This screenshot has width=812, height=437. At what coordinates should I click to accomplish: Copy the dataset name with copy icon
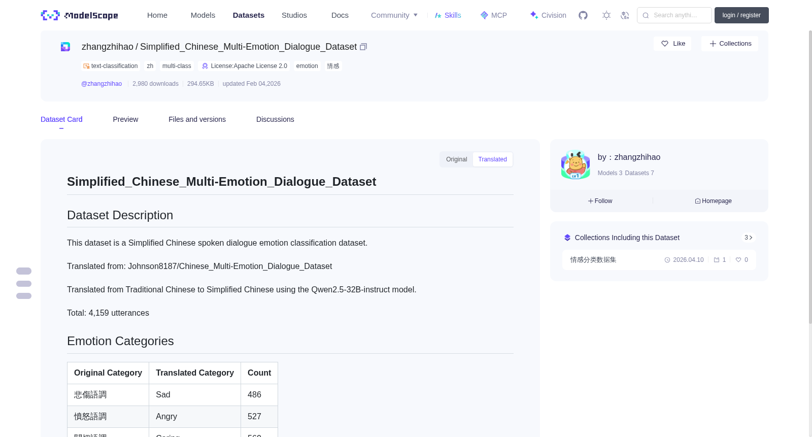click(363, 47)
